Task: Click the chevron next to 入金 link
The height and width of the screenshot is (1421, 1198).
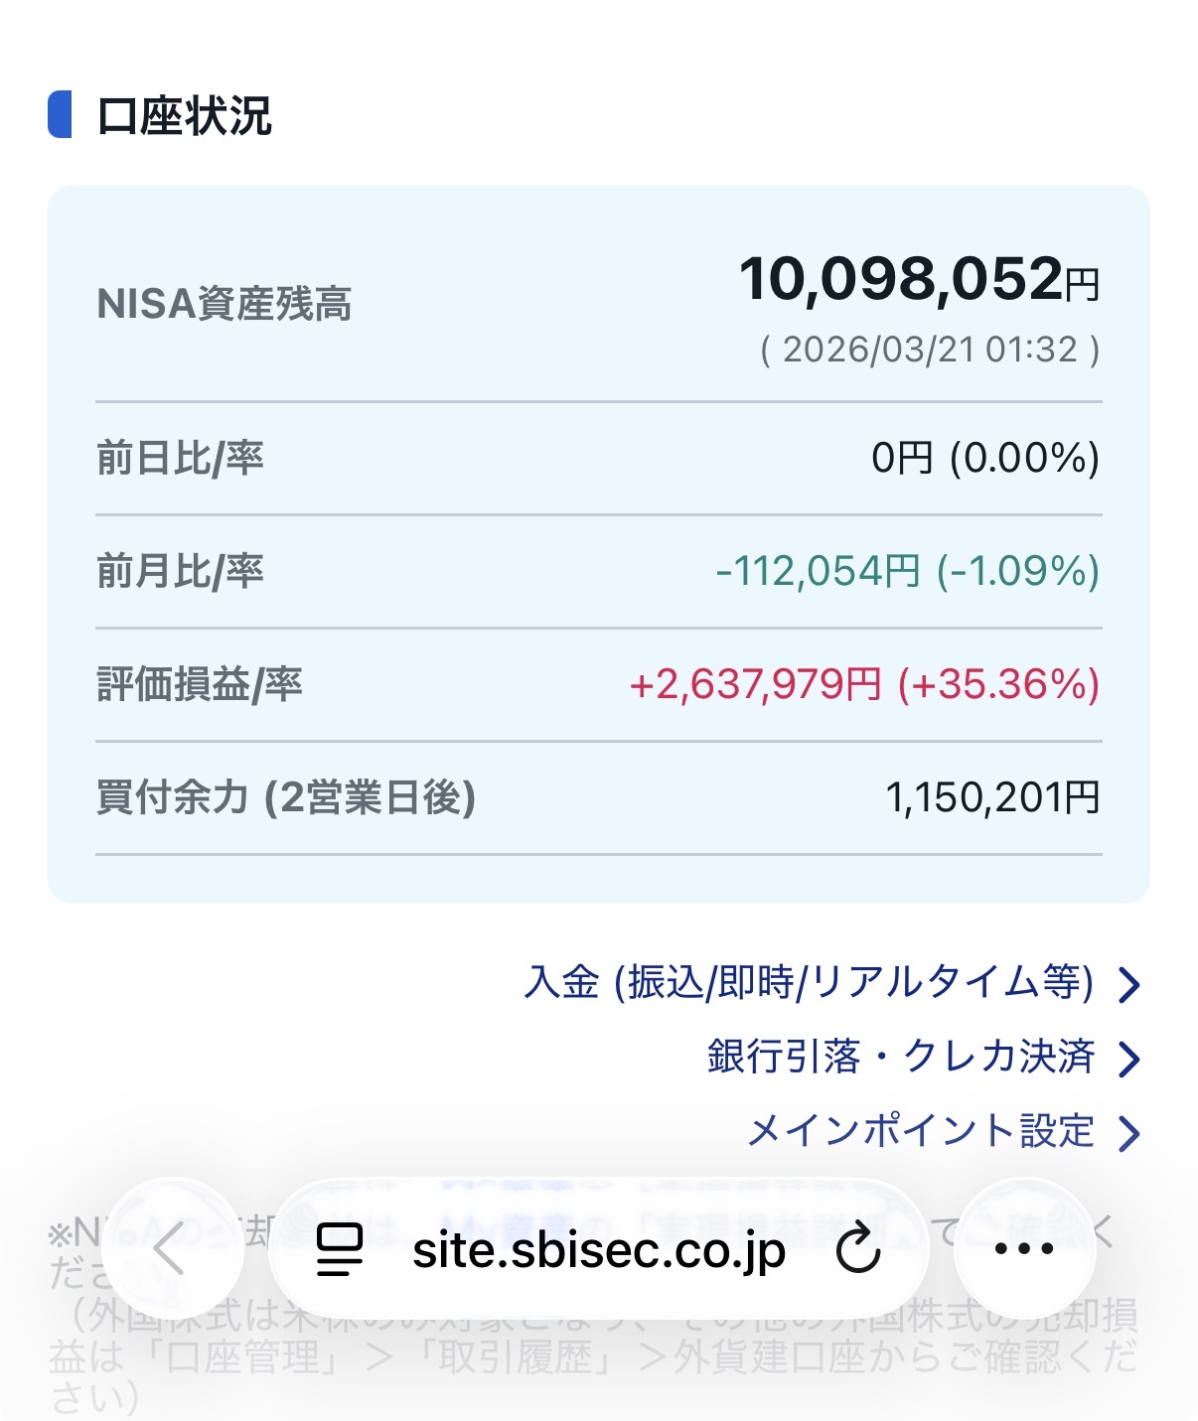Action: click(1128, 985)
